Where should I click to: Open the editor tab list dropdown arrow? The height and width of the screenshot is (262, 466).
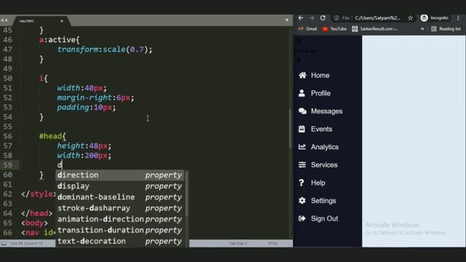click(x=287, y=20)
